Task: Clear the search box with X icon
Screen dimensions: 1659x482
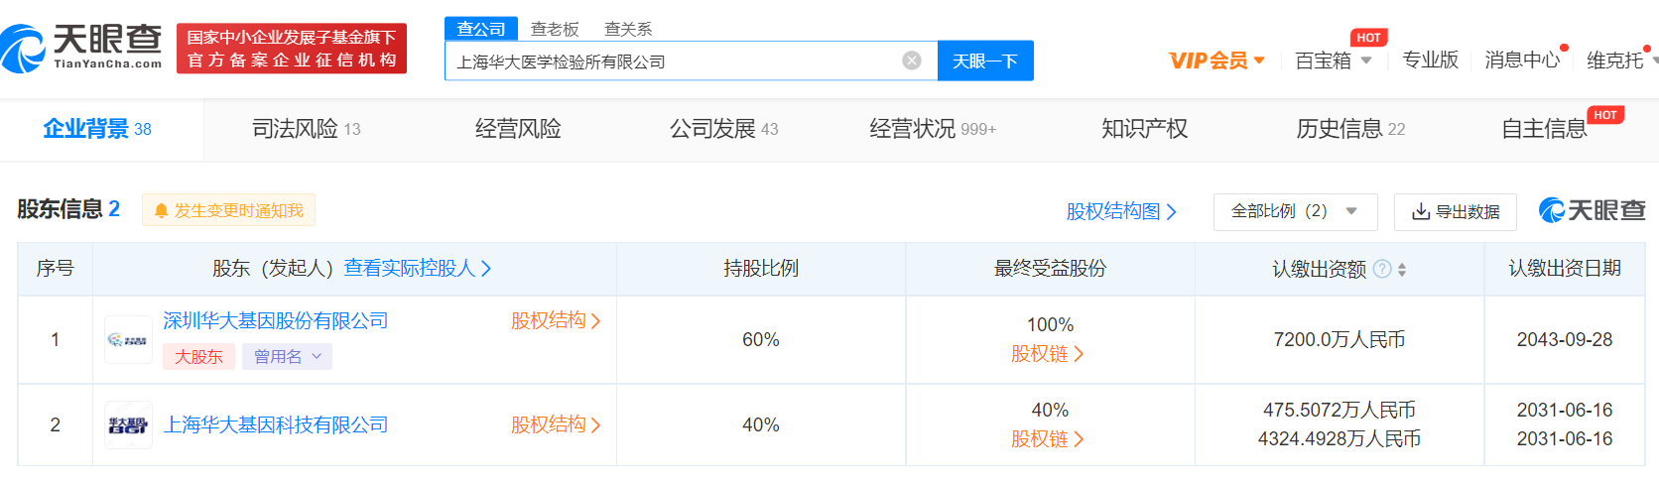Action: (x=911, y=61)
